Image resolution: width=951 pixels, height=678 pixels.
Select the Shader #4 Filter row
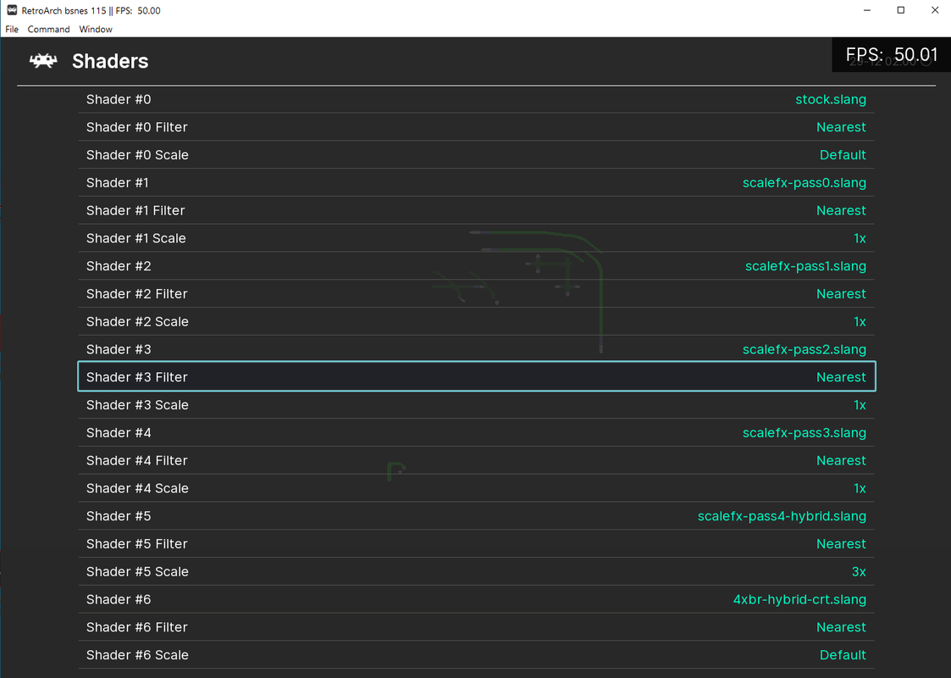pyautogui.click(x=476, y=461)
